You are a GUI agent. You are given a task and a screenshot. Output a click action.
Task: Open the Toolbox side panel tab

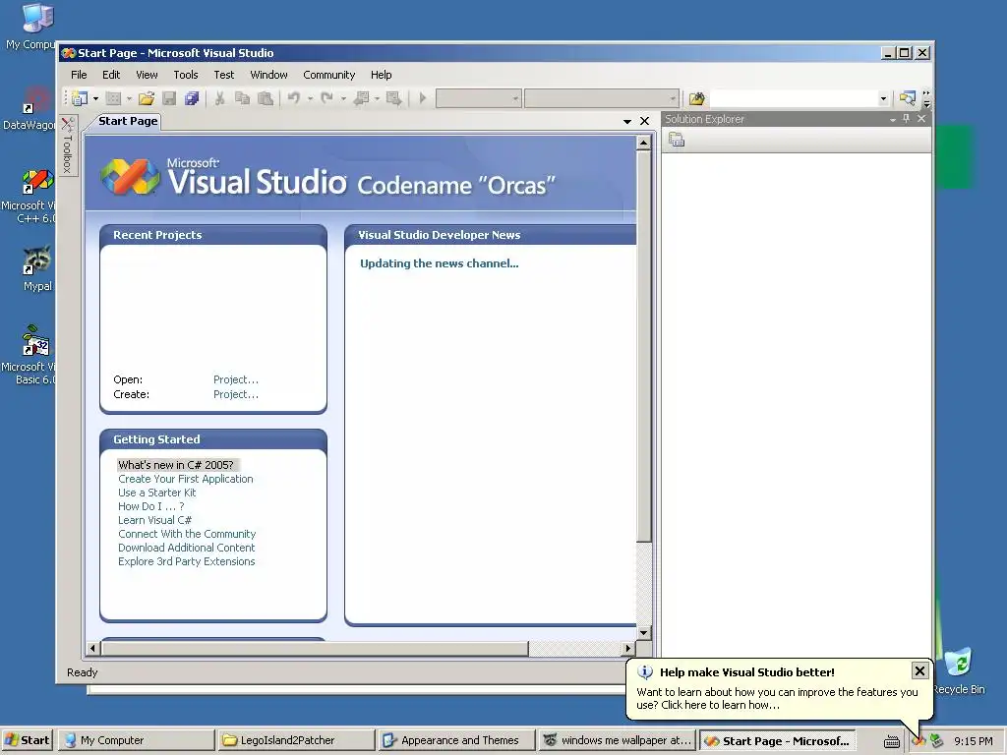(x=68, y=145)
